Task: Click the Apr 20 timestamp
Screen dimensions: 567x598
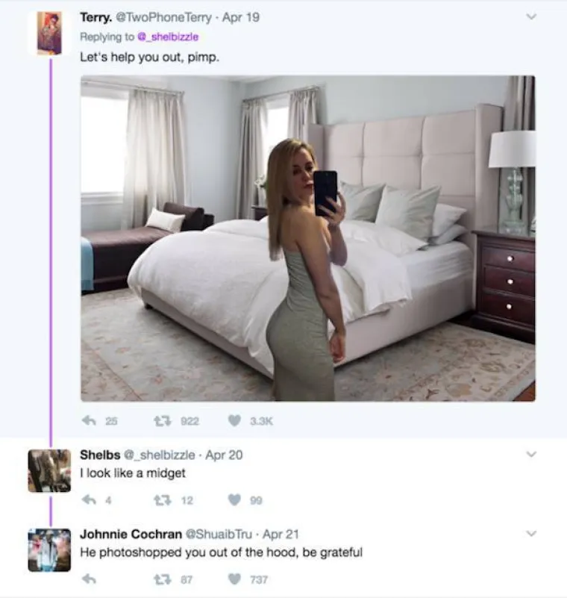Action: click(223, 455)
